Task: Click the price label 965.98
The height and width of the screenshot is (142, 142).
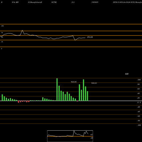Action: [74, 82]
